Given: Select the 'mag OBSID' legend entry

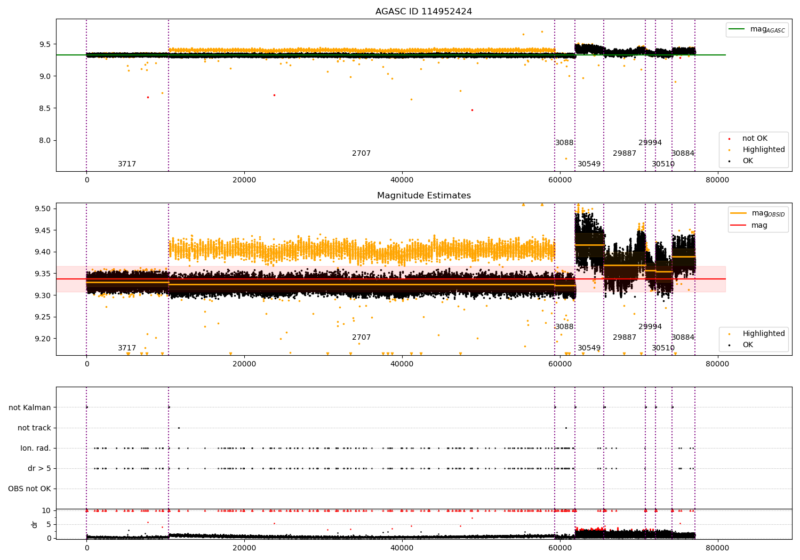Looking at the screenshot, I should click(758, 213).
